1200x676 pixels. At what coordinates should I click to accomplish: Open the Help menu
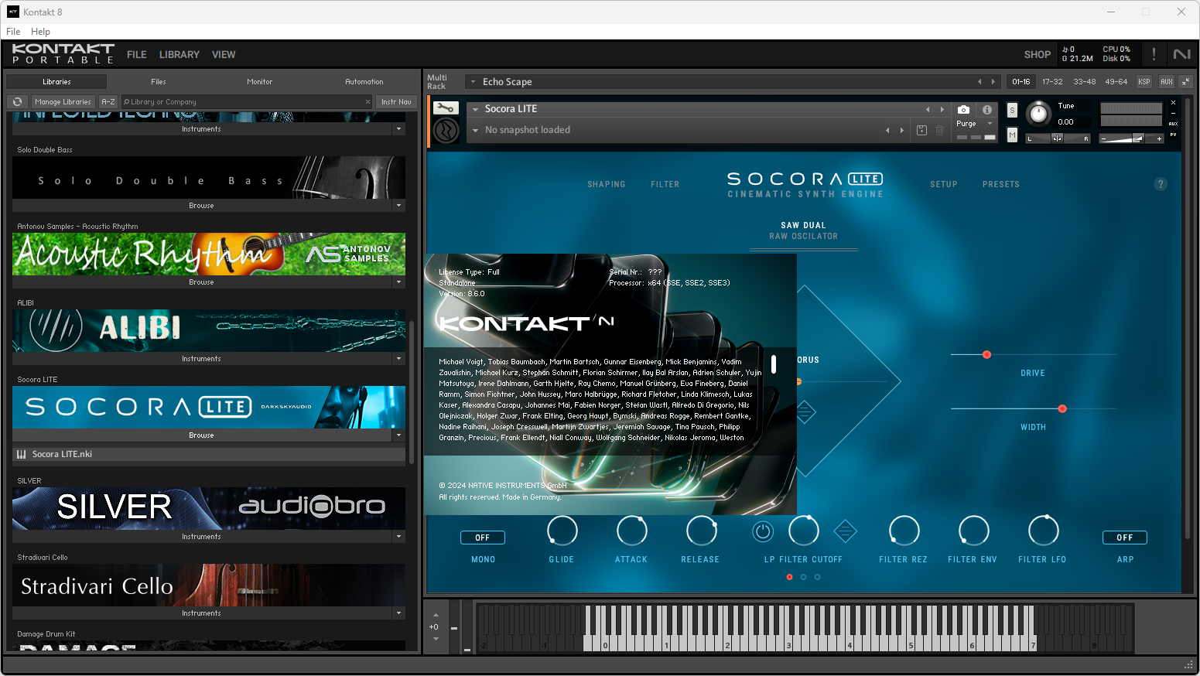tap(40, 32)
